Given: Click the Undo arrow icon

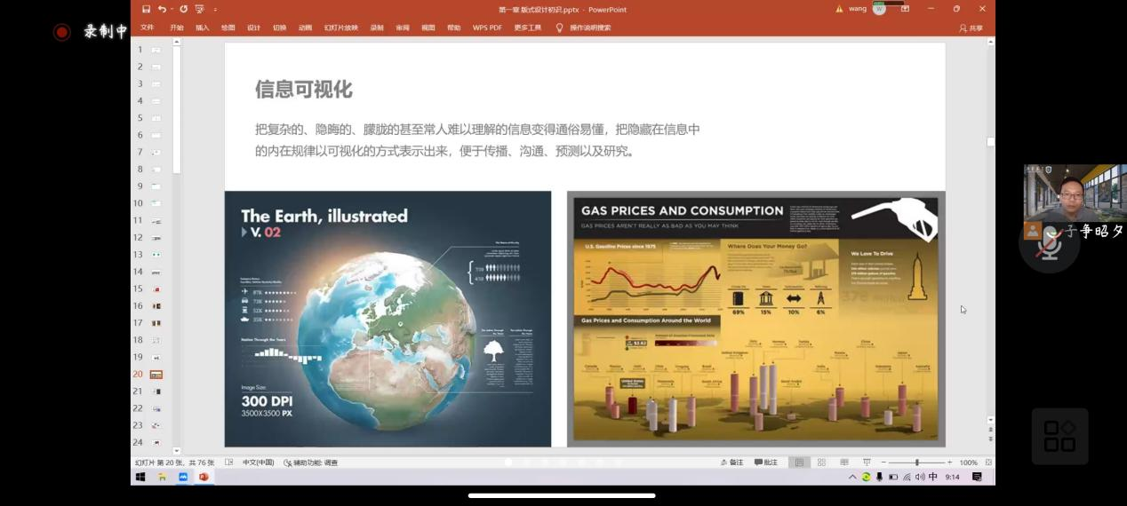Looking at the screenshot, I should tap(162, 9).
